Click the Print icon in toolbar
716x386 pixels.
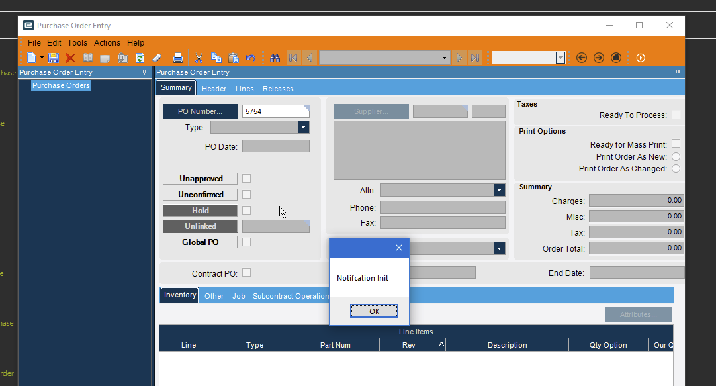tap(178, 58)
